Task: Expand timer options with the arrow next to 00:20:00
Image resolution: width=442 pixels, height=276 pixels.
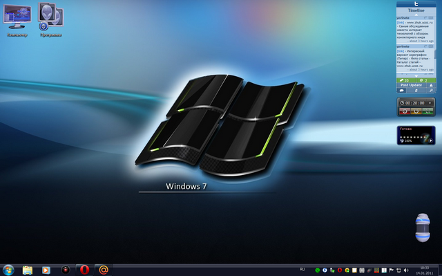Action: pos(430,103)
